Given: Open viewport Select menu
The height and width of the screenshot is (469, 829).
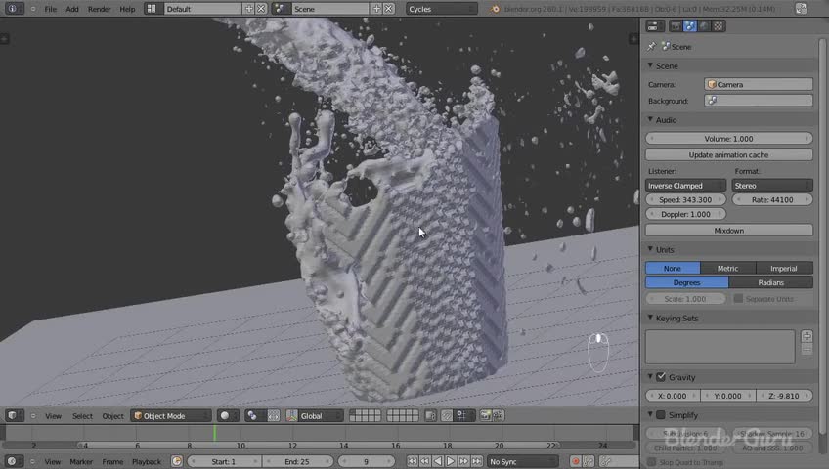Looking at the screenshot, I should point(82,416).
